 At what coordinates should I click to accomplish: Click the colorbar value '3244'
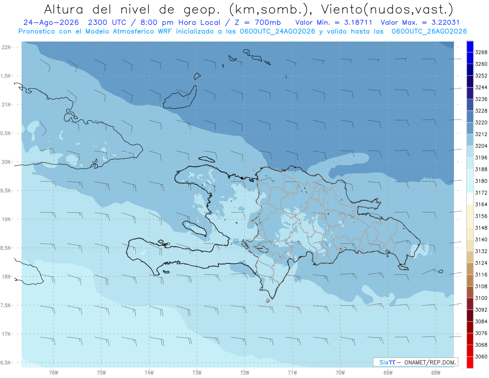(x=481, y=87)
